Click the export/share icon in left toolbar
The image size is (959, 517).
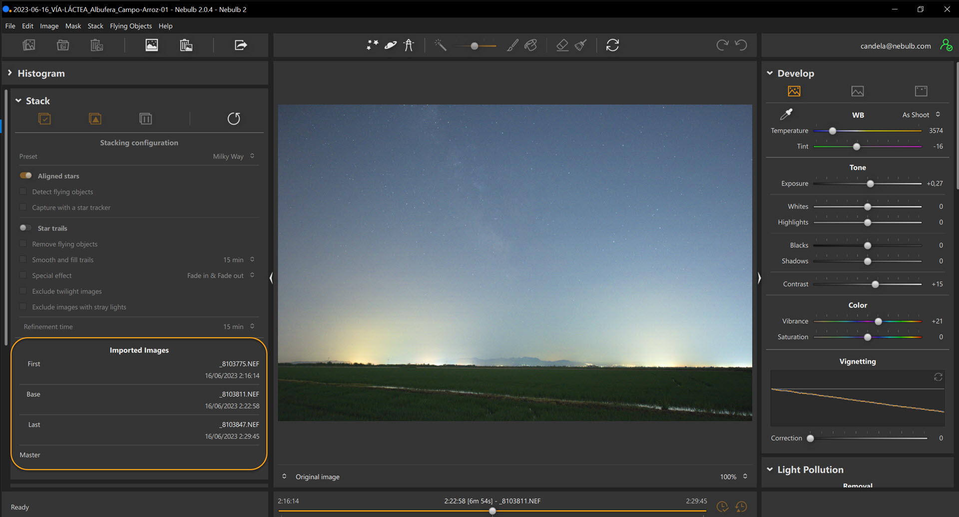(241, 45)
